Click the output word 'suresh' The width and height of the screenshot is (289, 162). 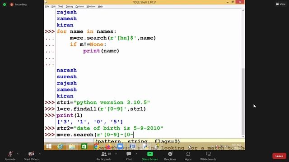[66, 76]
